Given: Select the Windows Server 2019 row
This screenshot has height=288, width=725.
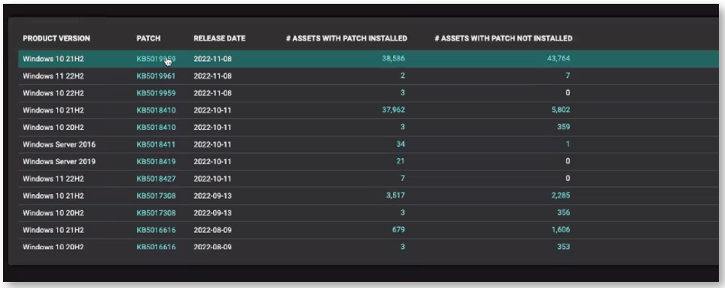Looking at the screenshot, I should pyautogui.click(x=368, y=162).
